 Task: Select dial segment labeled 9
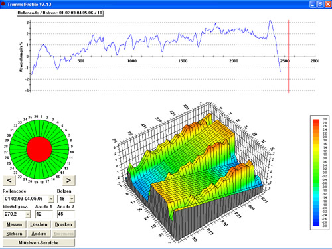[x=60, y=147]
